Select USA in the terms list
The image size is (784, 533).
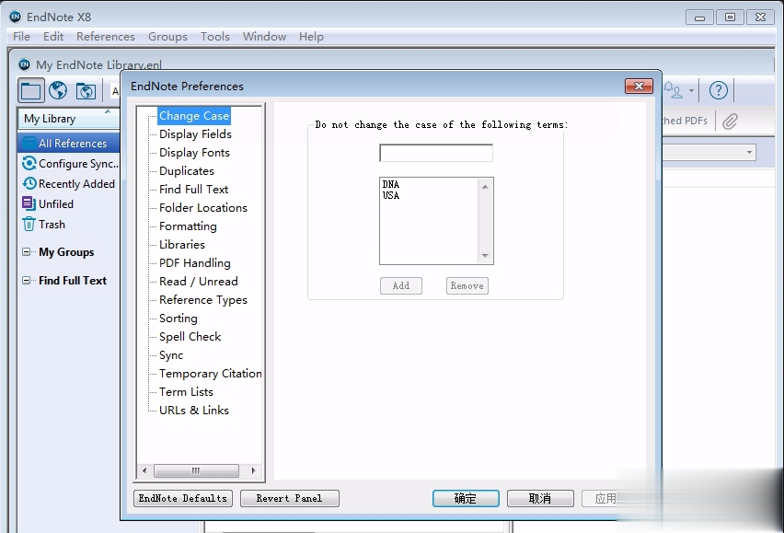click(391, 195)
